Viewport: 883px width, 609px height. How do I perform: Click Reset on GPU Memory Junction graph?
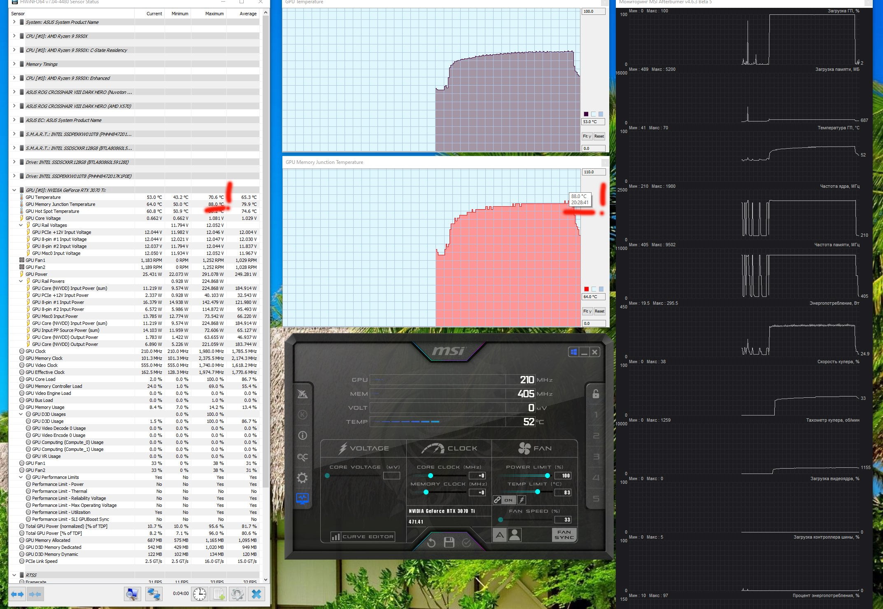pyautogui.click(x=599, y=311)
